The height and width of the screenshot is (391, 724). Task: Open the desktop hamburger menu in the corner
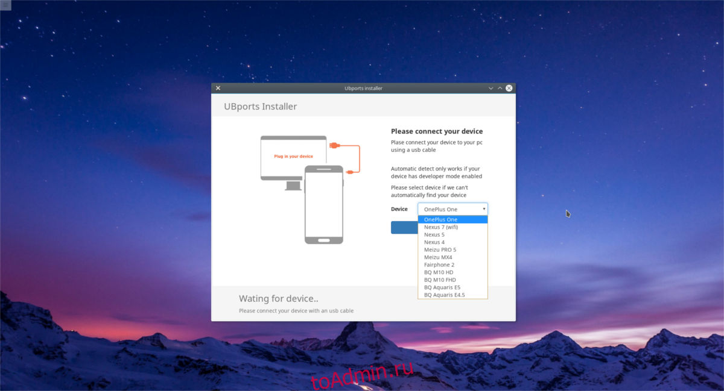click(x=4, y=4)
